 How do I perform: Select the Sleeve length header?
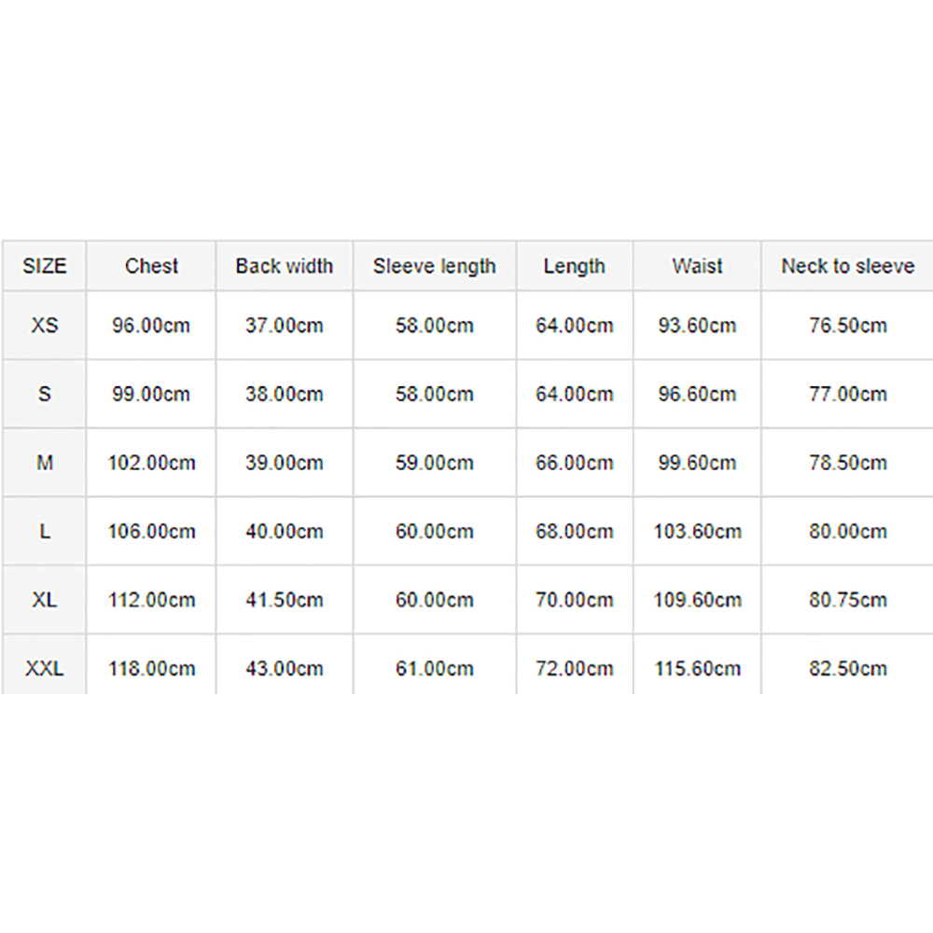435,266
